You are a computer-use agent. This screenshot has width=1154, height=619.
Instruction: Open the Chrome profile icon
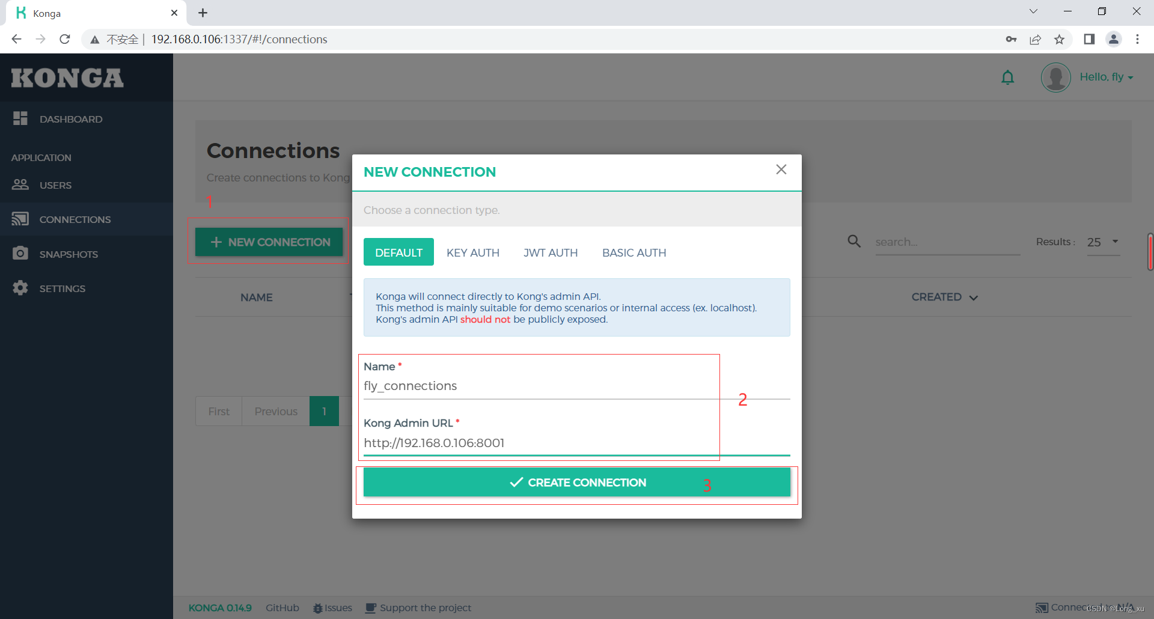coord(1114,39)
